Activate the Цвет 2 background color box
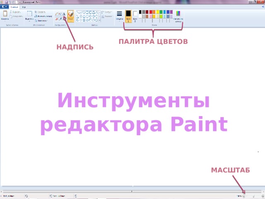The height and width of the screenshot is (199, 265). point(135,17)
